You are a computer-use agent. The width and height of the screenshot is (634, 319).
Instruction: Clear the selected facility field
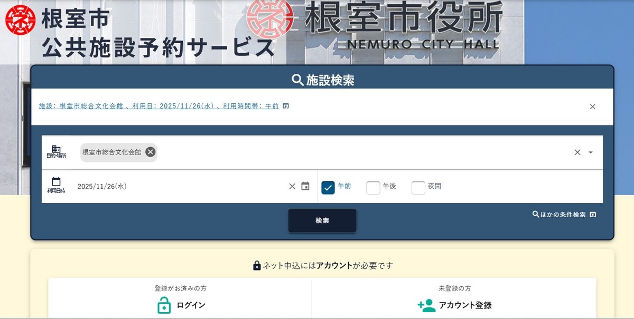[x=577, y=152]
